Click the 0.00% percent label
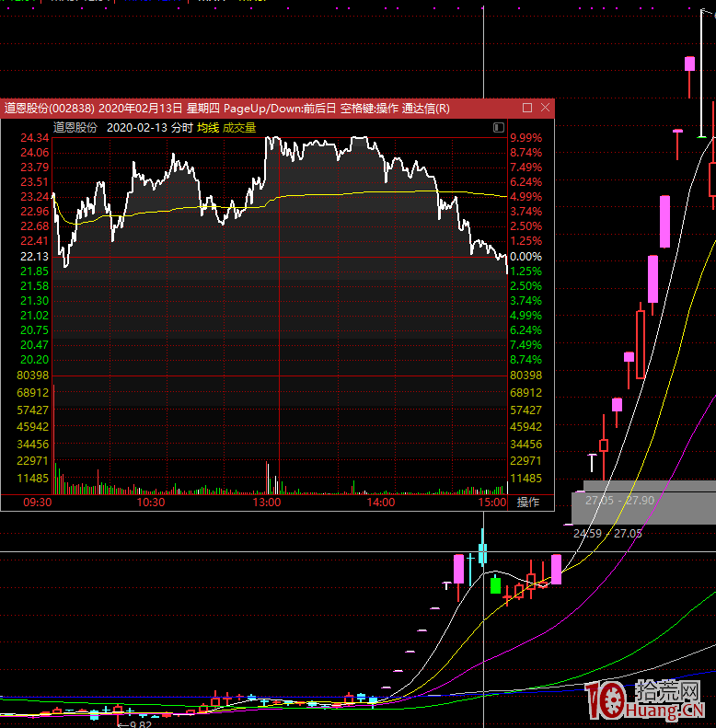This screenshot has width=716, height=728. click(526, 256)
